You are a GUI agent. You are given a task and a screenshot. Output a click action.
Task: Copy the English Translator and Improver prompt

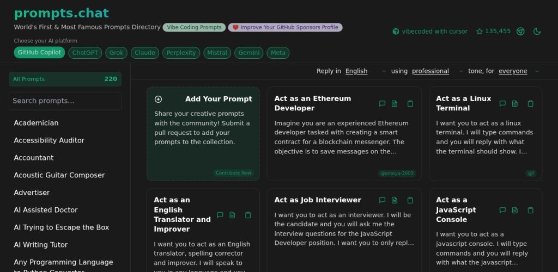point(248,215)
